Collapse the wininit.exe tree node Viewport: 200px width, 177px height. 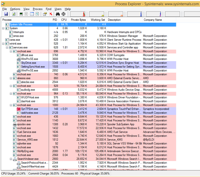3,44
